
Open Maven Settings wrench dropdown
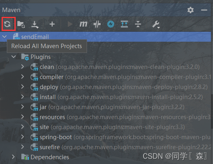(156, 24)
